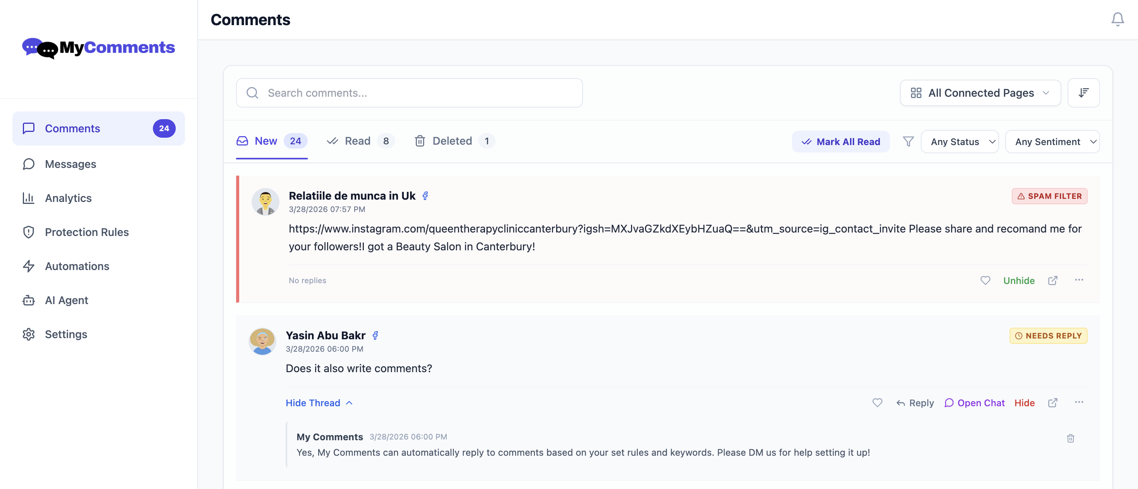The width and height of the screenshot is (1138, 489).
Task: Click the notification bell icon
Action: [1117, 19]
